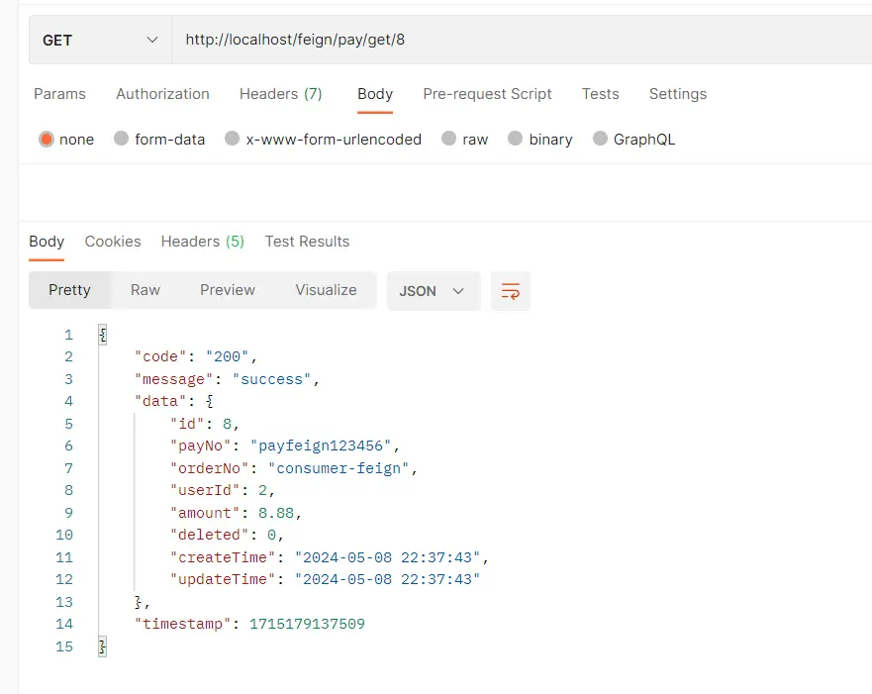Expand the JSON format dropdown
Viewport: 872px width, 694px height.
click(x=433, y=291)
